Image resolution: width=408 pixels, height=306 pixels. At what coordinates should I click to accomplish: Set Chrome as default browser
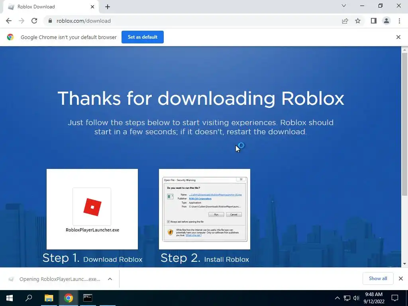point(143,37)
